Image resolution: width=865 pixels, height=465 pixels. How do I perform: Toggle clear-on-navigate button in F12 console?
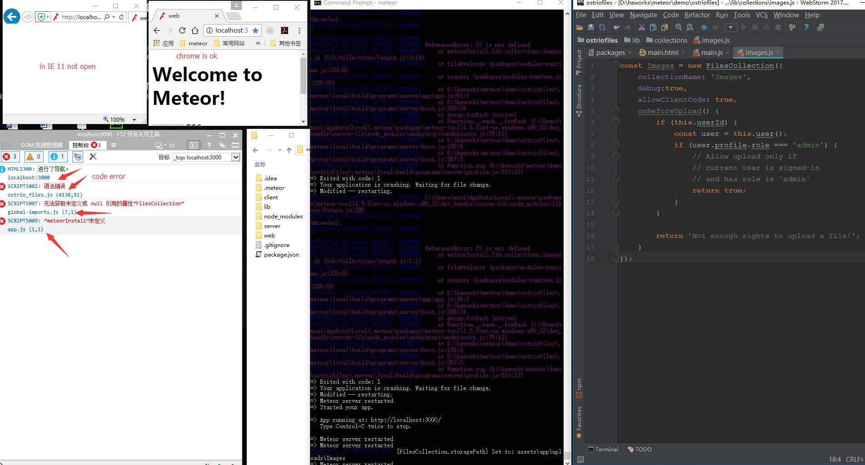coord(78,157)
